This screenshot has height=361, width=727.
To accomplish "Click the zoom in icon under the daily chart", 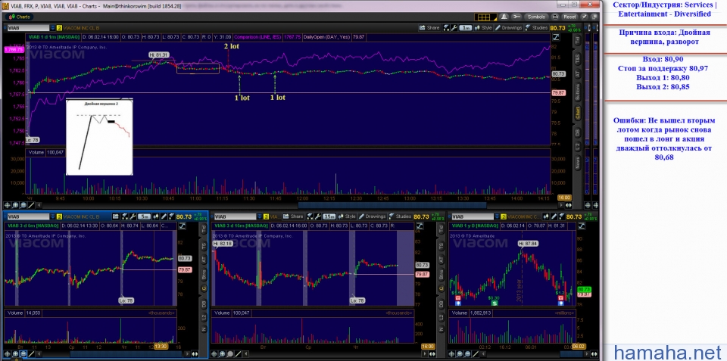I will [x=460, y=354].
